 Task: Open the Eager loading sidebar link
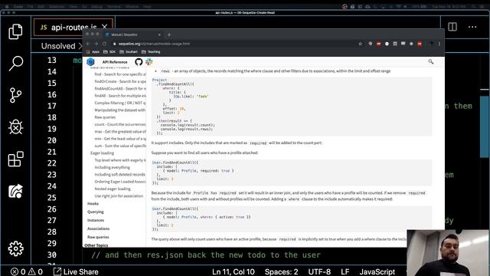click(102, 153)
